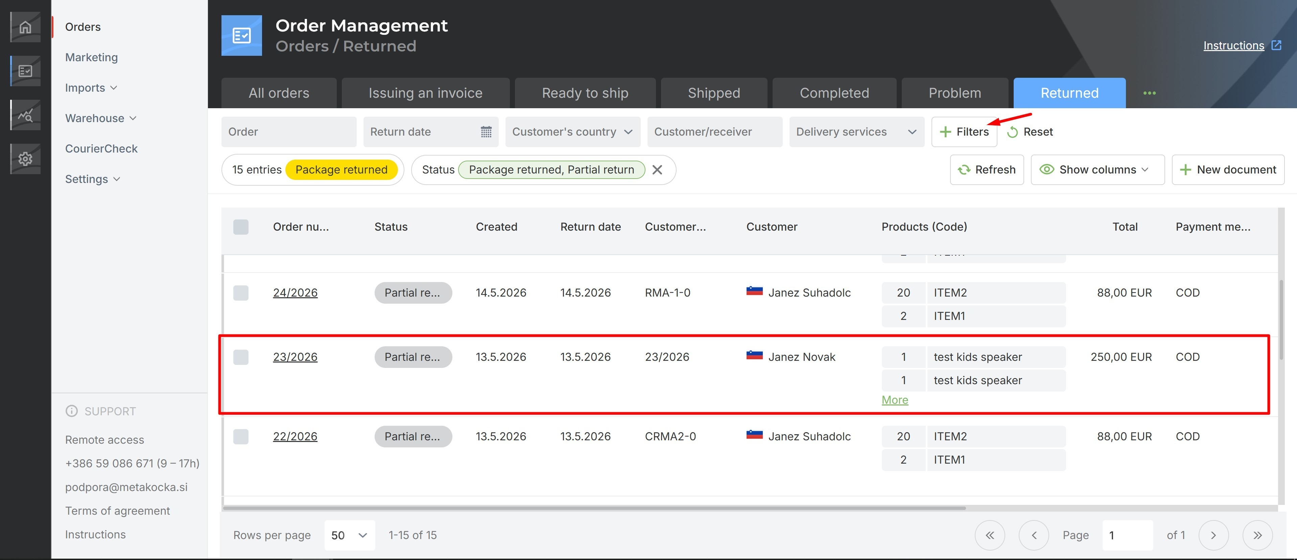
Task: Click the New document button
Action: (1228, 170)
